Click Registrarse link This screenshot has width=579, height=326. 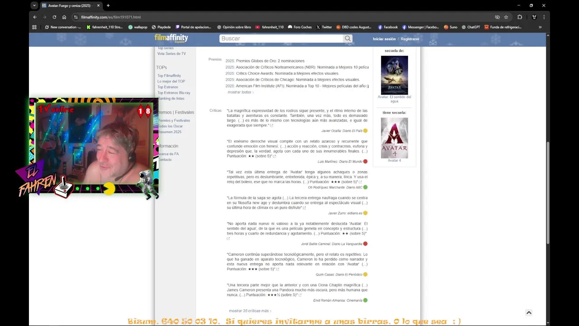[410, 39]
